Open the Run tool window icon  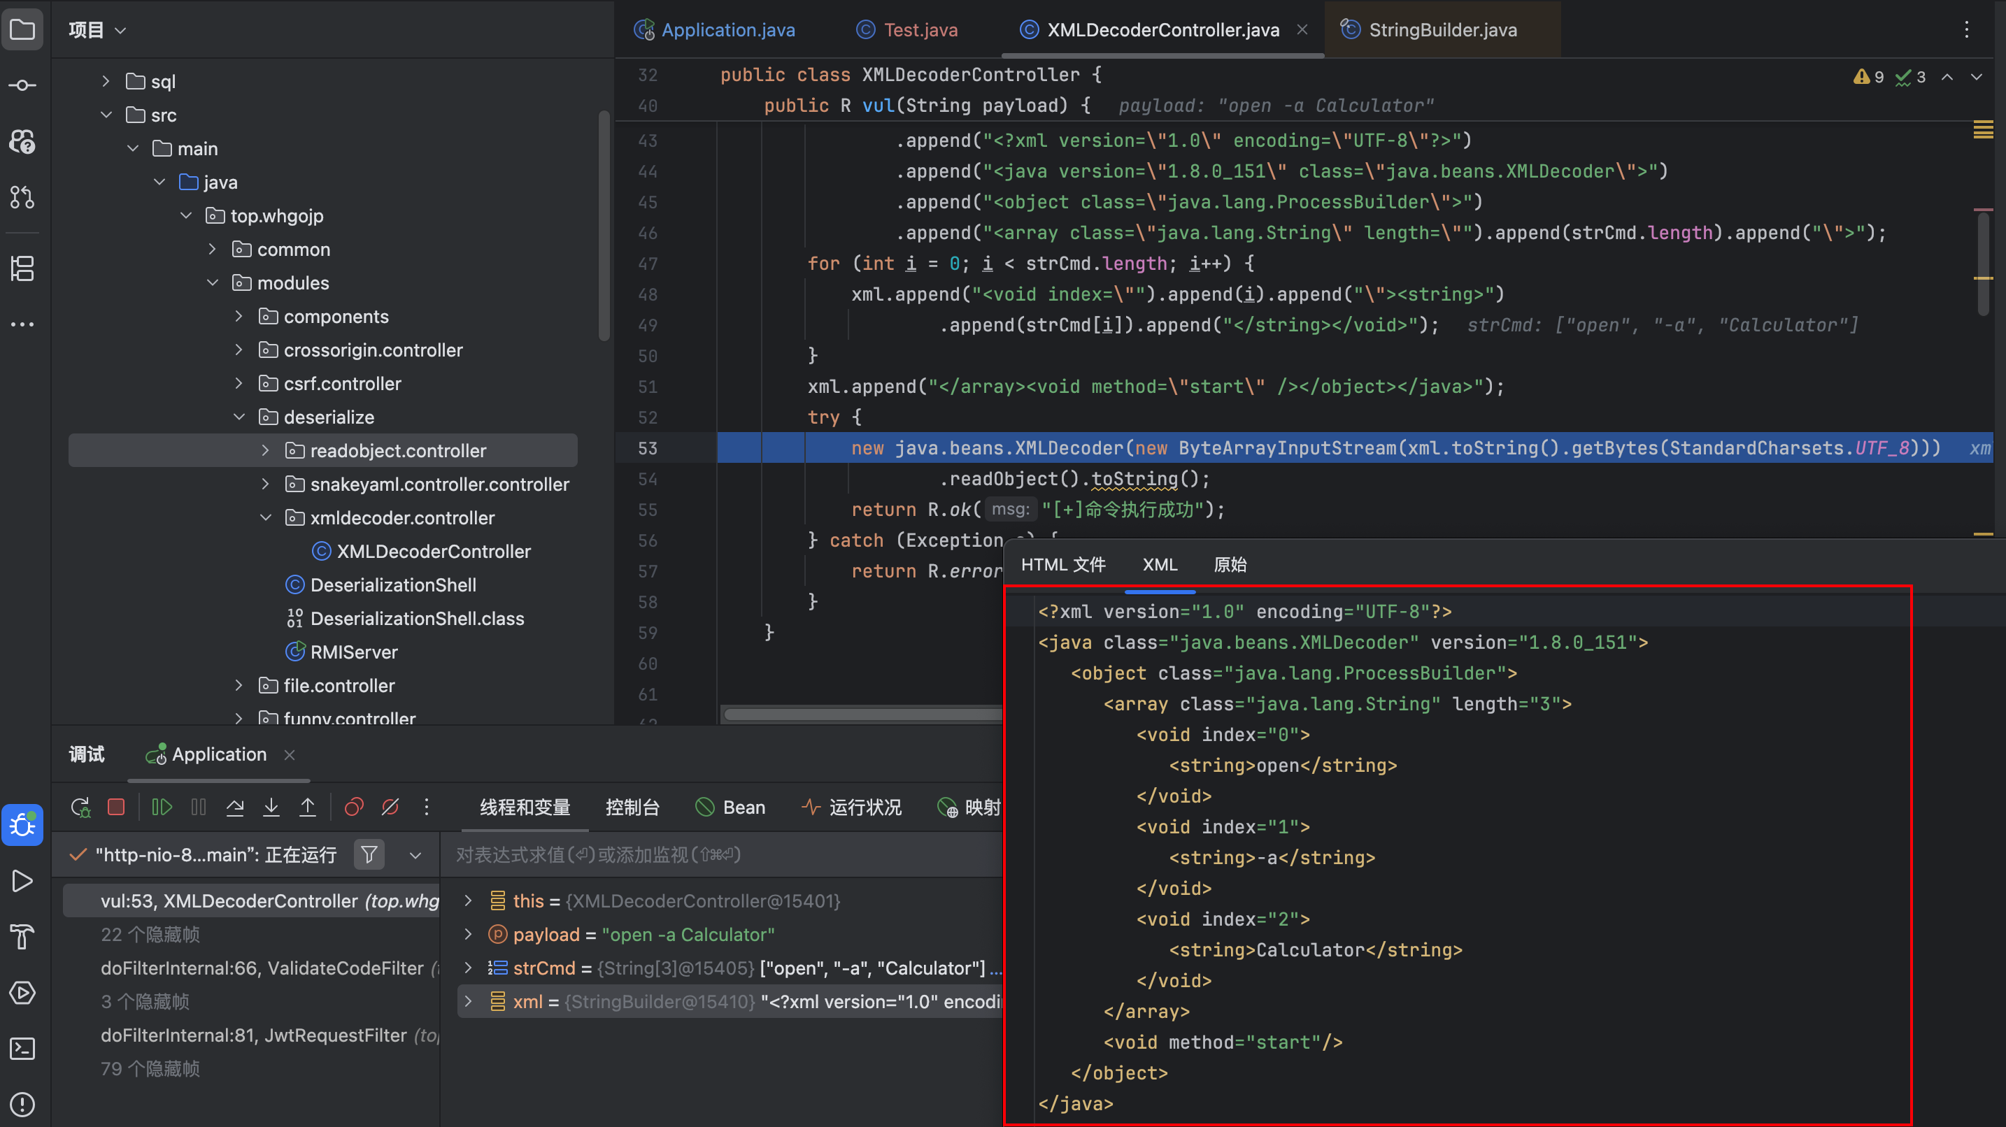tap(22, 881)
